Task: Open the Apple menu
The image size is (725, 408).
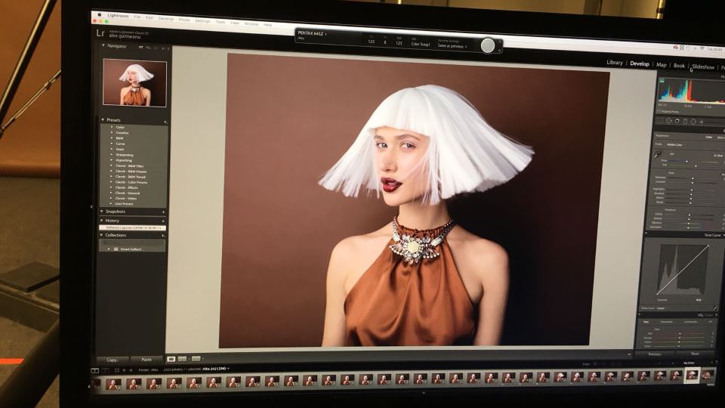Action: (99, 14)
